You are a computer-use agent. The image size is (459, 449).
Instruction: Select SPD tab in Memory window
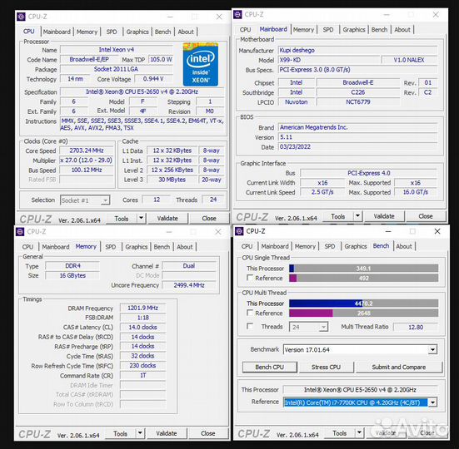[x=110, y=247]
